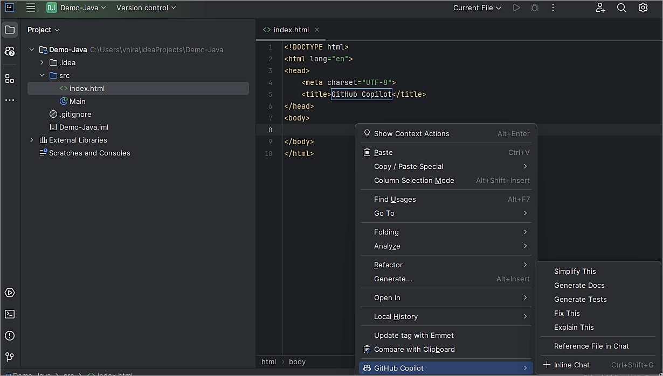Click the Search Everywhere magnifier icon
This screenshot has height=376, width=663.
[621, 8]
